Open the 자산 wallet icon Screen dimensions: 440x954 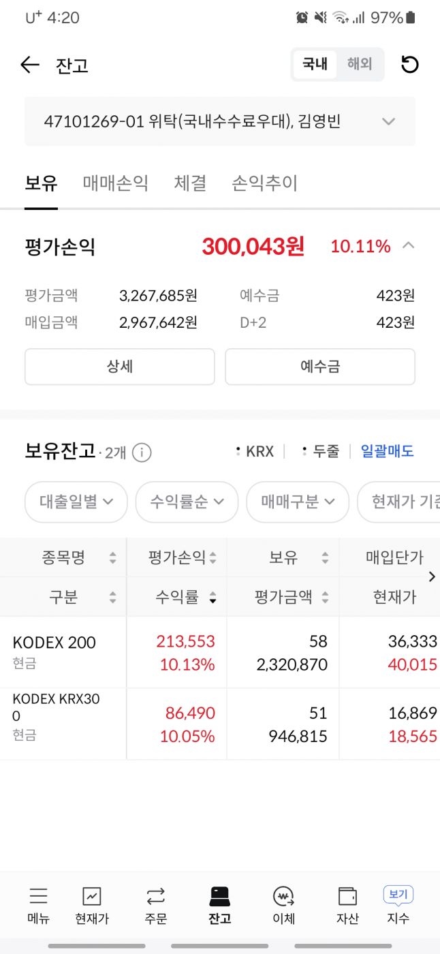point(347,896)
